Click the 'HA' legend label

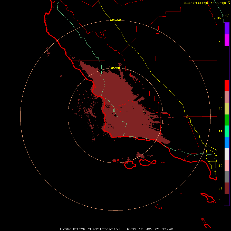(220, 86)
